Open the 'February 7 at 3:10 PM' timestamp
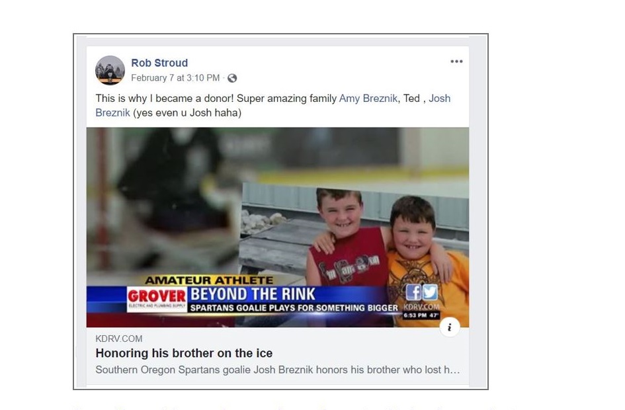This screenshot has height=410, width=625. tap(175, 78)
